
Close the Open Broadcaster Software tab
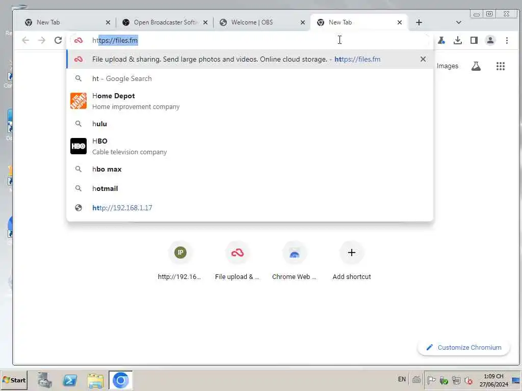[x=205, y=22]
